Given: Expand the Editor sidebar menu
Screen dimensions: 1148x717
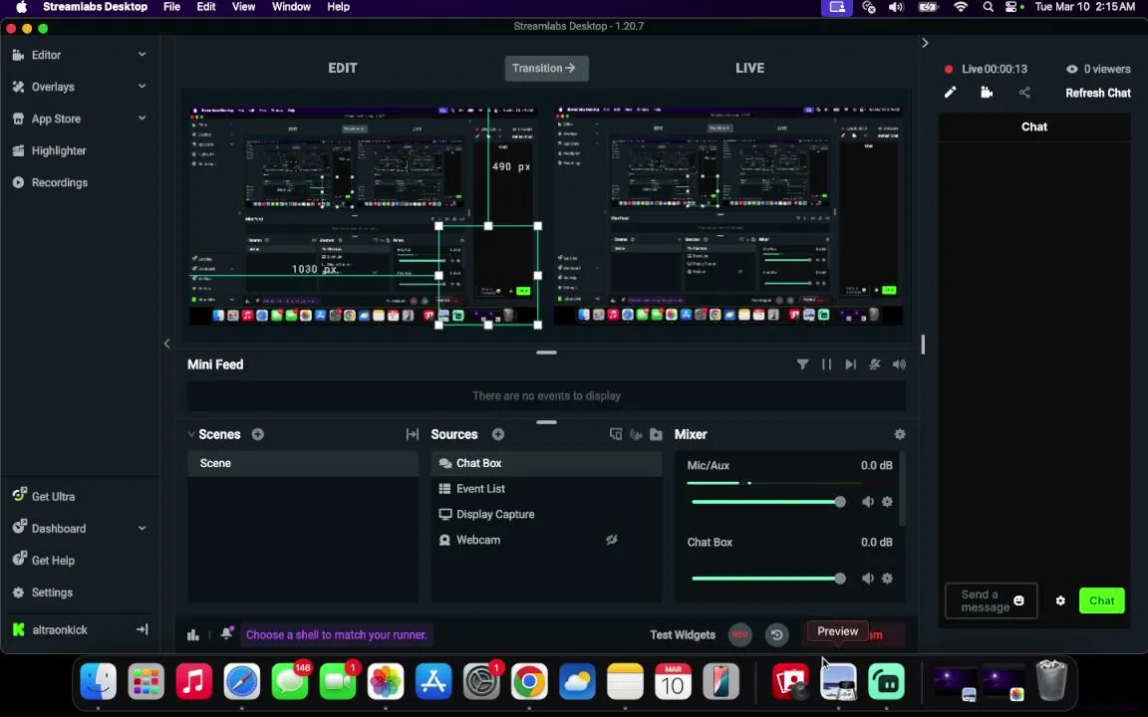Looking at the screenshot, I should pos(143,55).
